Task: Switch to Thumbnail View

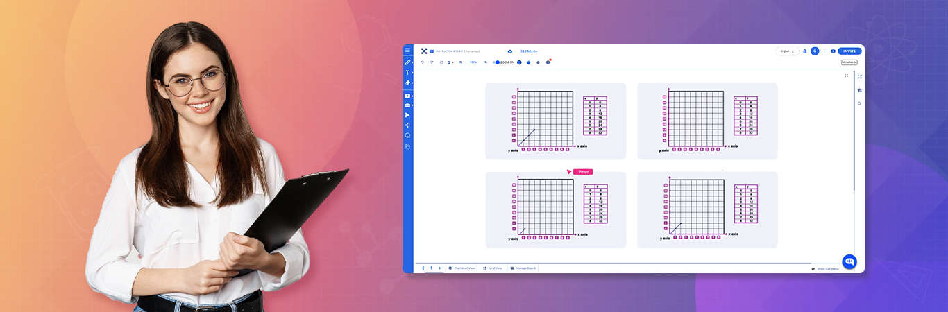Action: tap(462, 268)
